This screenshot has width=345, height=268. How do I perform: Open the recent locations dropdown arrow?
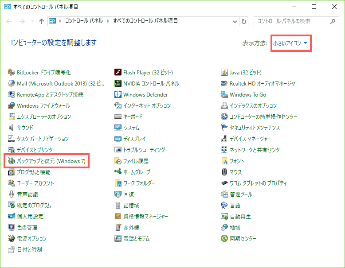point(32,21)
